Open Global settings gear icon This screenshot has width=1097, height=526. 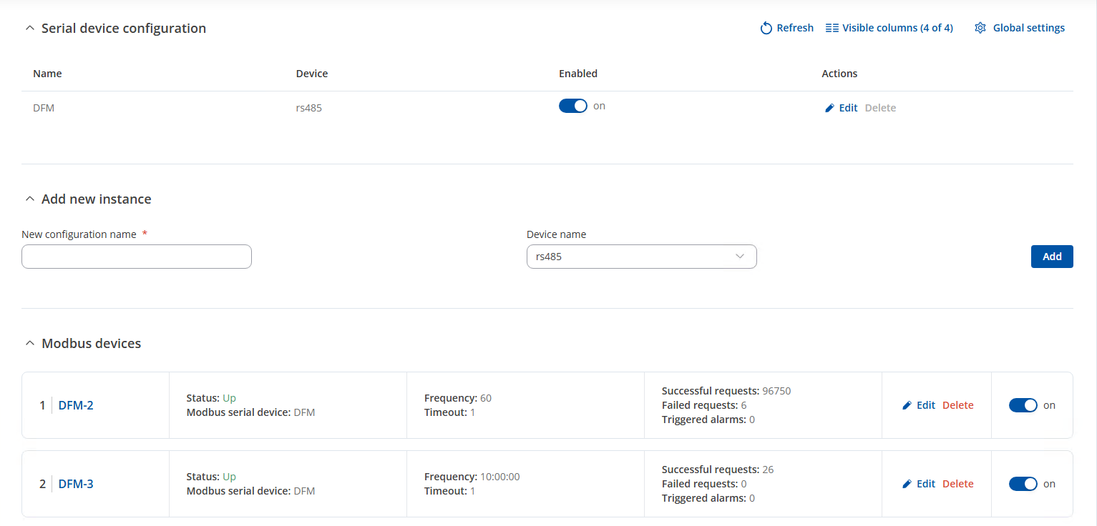point(980,29)
